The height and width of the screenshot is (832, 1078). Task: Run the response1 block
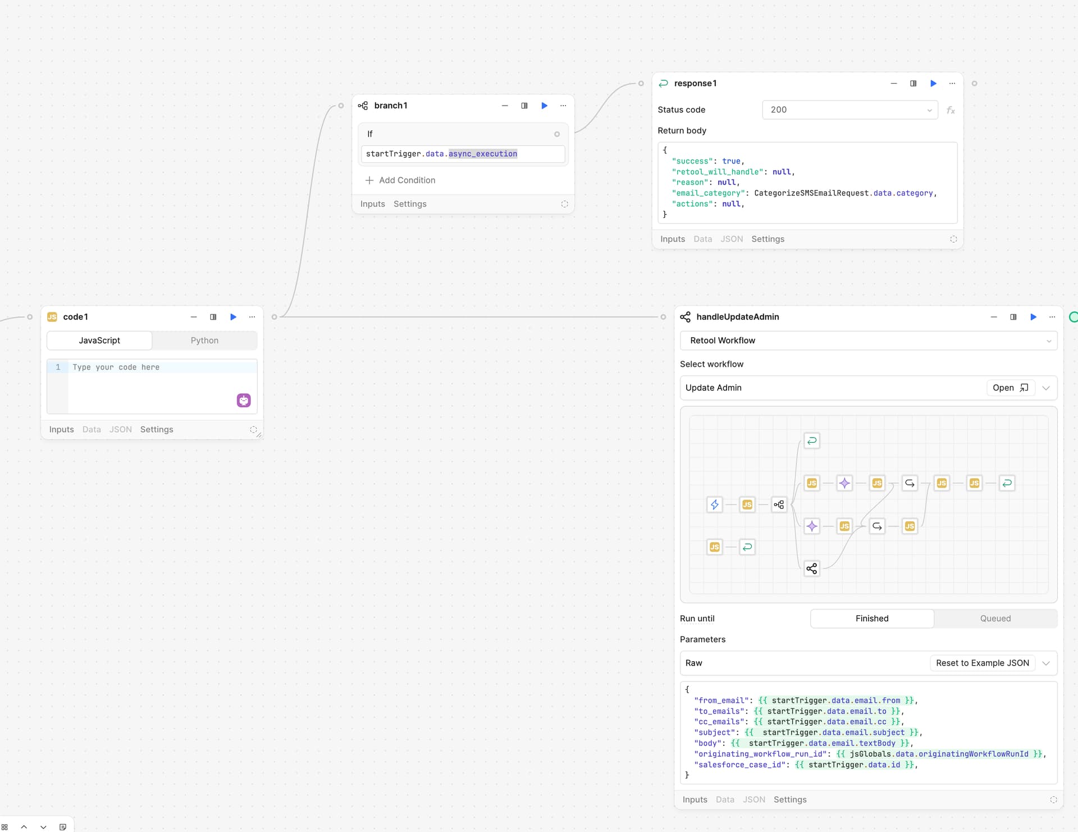click(933, 83)
